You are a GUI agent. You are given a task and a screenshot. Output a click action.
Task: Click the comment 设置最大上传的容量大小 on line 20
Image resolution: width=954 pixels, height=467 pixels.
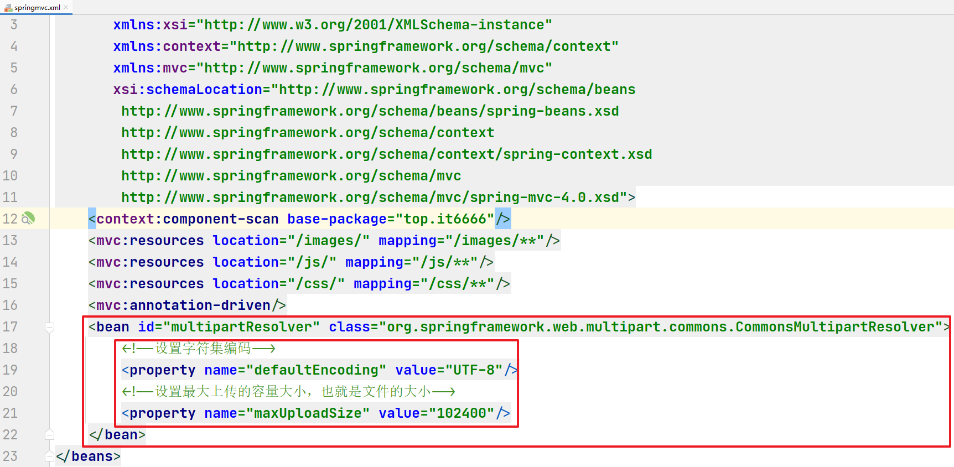230,392
